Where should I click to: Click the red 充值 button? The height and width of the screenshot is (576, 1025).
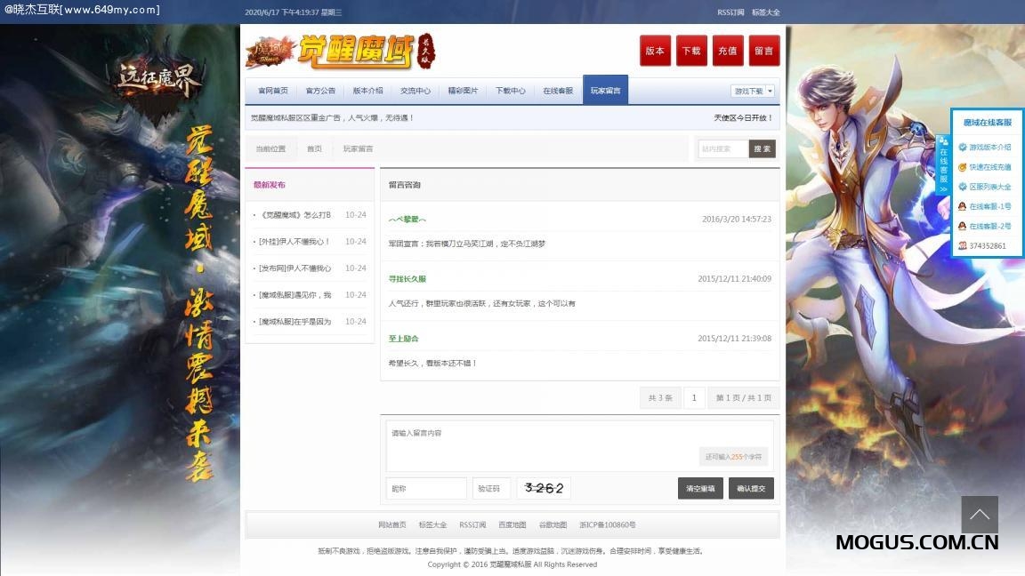click(727, 51)
